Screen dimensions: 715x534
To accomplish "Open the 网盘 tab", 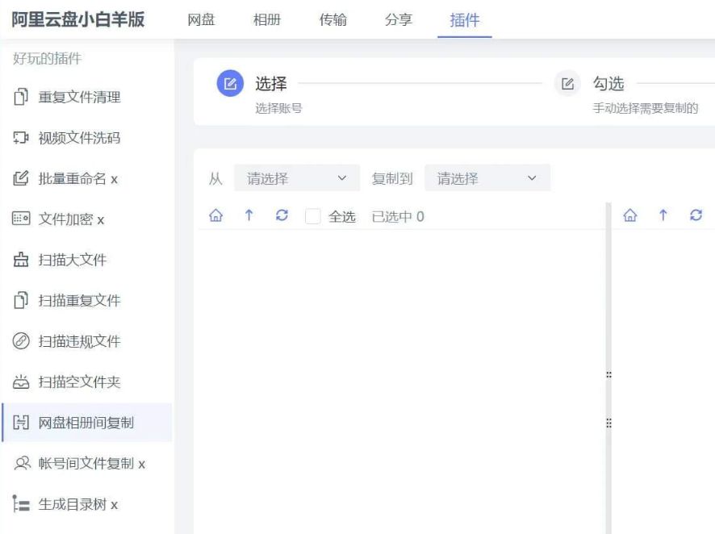I will (x=201, y=19).
